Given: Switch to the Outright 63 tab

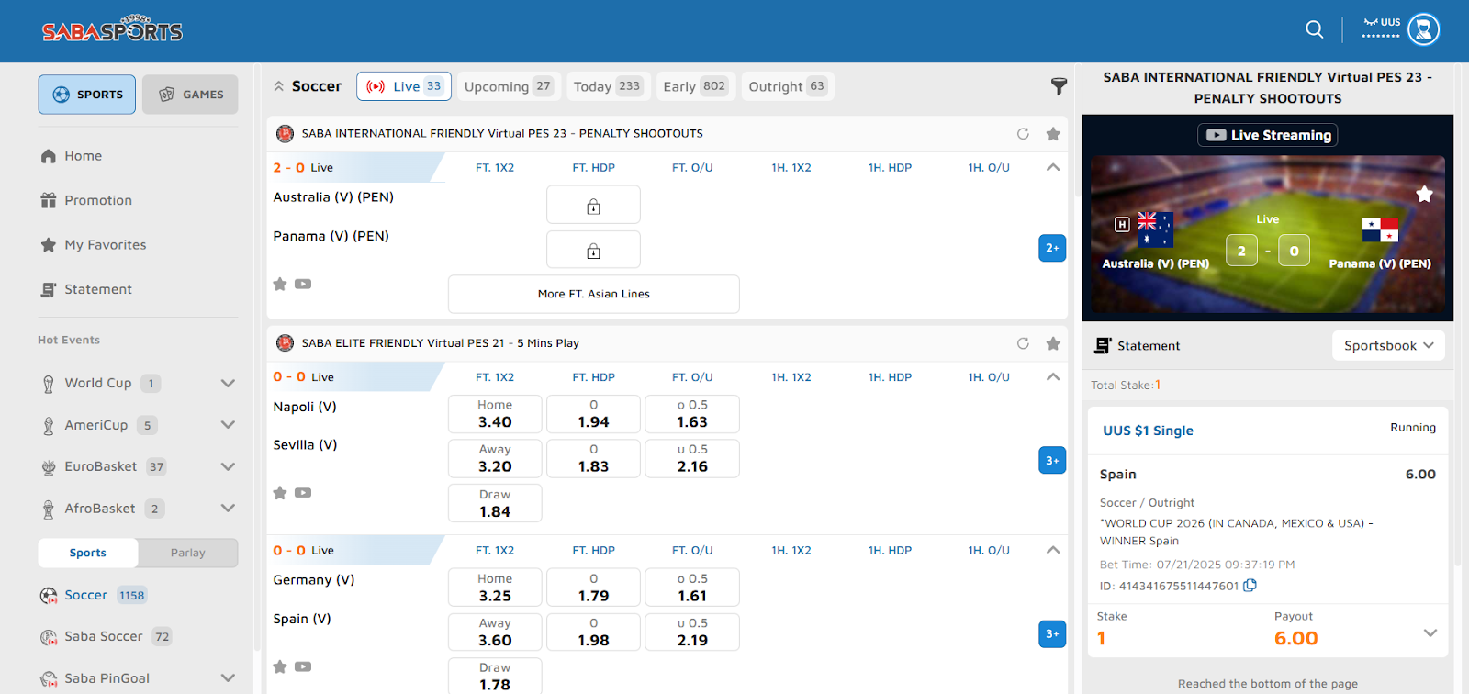Looking at the screenshot, I should pyautogui.click(x=787, y=86).
